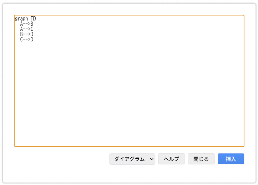Viewport: 258px width, 185px height.
Task: Click after 'TD' on the first code line
Action: click(x=35, y=18)
